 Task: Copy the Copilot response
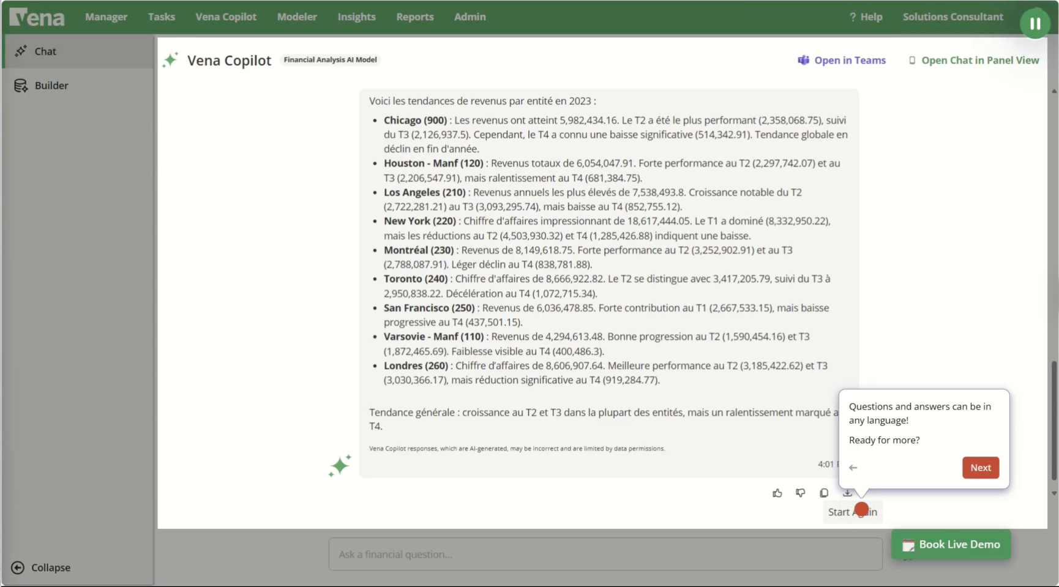824,493
